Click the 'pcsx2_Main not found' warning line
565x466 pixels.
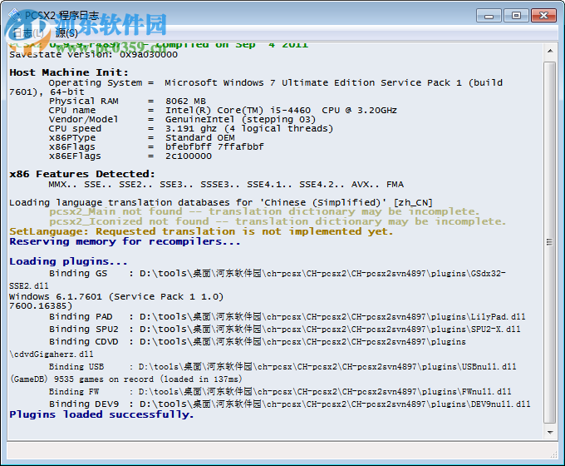[264, 211]
